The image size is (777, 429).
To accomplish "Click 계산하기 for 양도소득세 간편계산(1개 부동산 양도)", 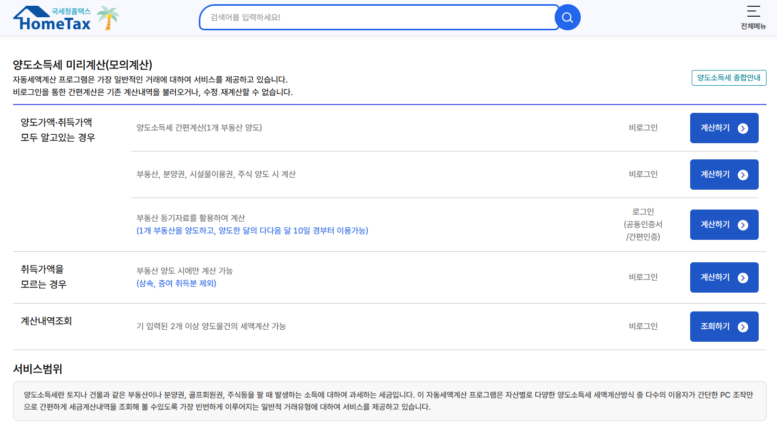I will click(724, 127).
